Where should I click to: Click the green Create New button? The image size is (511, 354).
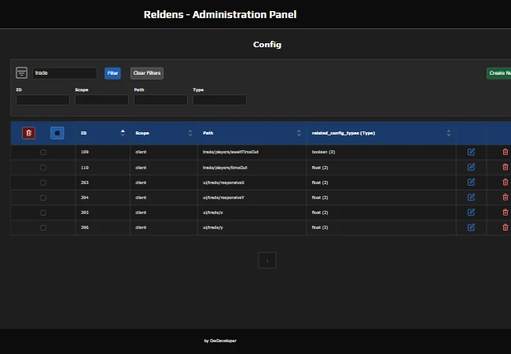tap(499, 73)
